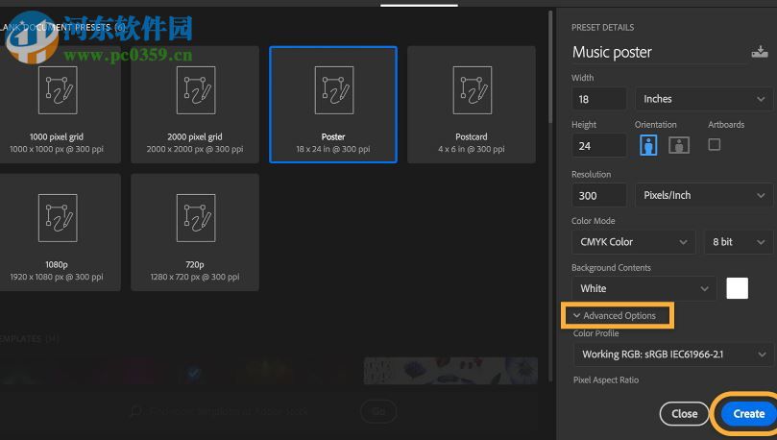777x440 pixels.
Task: Pick the 1080p preset document icon
Action: [x=58, y=218]
